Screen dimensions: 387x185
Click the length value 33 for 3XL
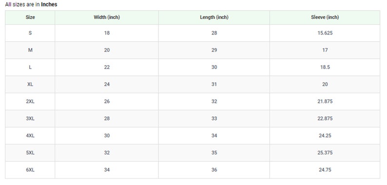coord(214,118)
